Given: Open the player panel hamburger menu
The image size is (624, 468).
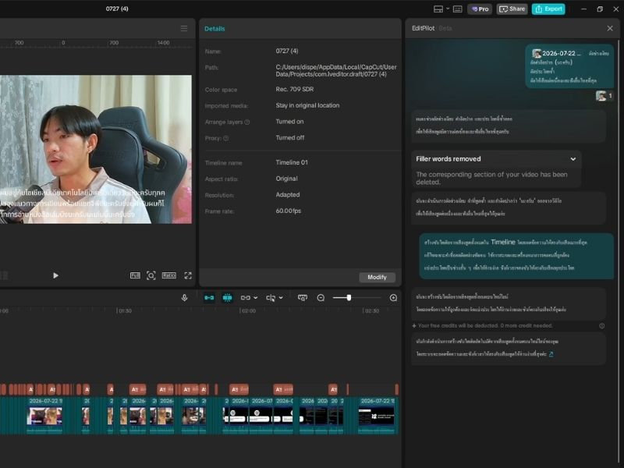Looking at the screenshot, I should [184, 28].
